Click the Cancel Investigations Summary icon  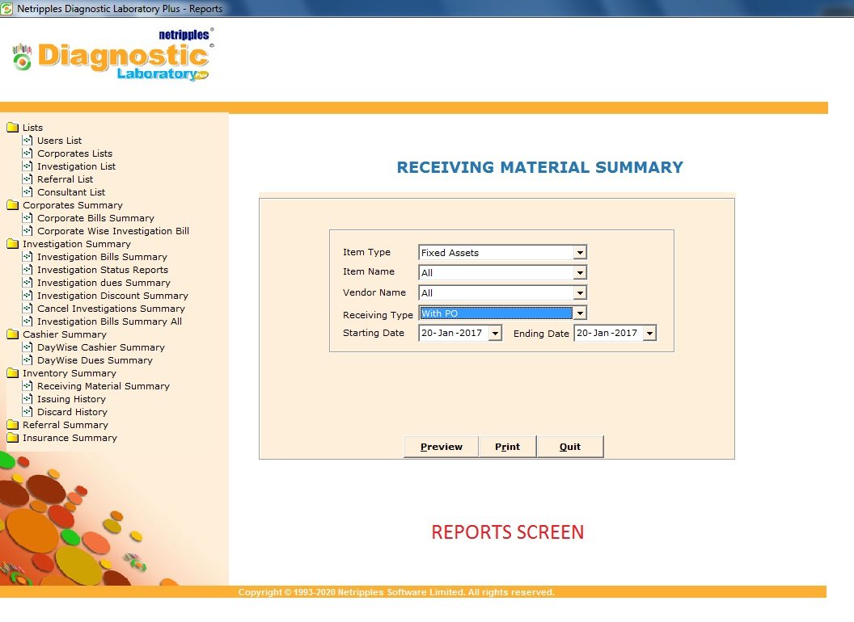[27, 309]
